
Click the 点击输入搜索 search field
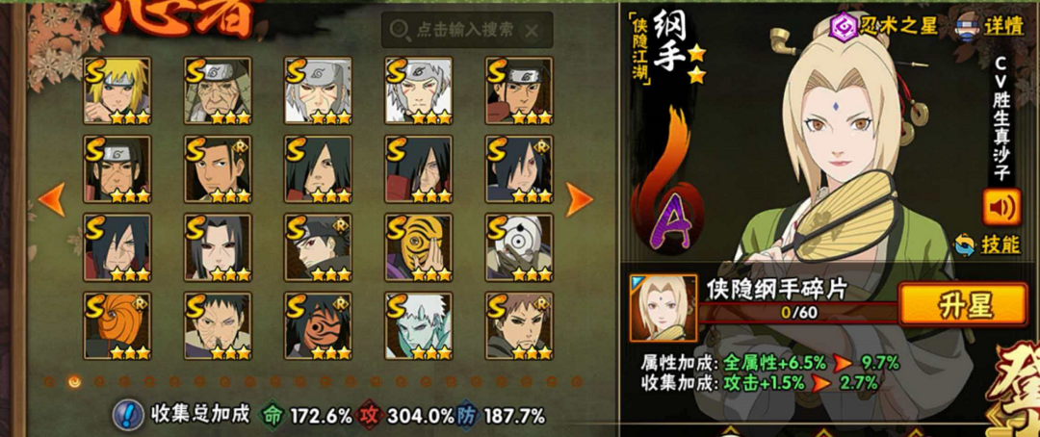pyautogui.click(x=466, y=30)
